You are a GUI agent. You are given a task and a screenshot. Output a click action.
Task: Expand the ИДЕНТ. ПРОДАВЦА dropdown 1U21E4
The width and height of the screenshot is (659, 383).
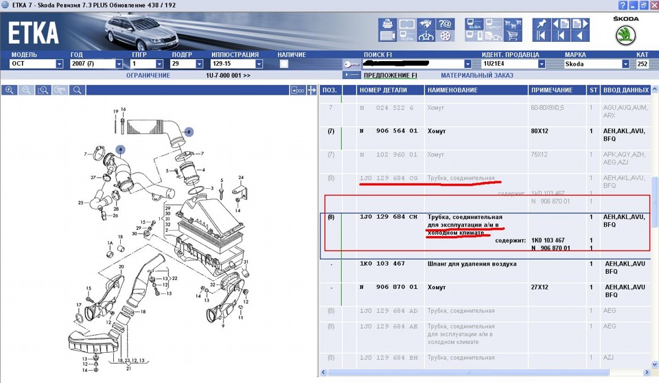[x=542, y=64]
